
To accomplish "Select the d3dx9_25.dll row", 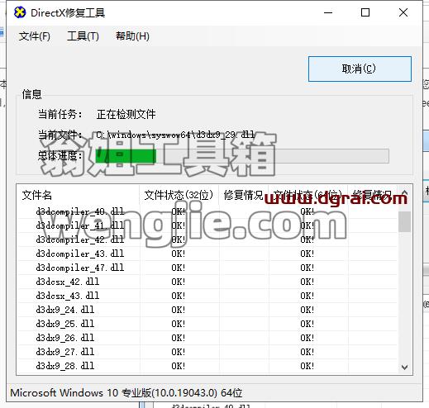I will [x=207, y=324].
